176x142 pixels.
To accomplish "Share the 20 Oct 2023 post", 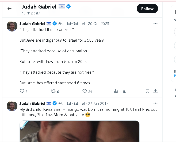I will [x=155, y=91].
